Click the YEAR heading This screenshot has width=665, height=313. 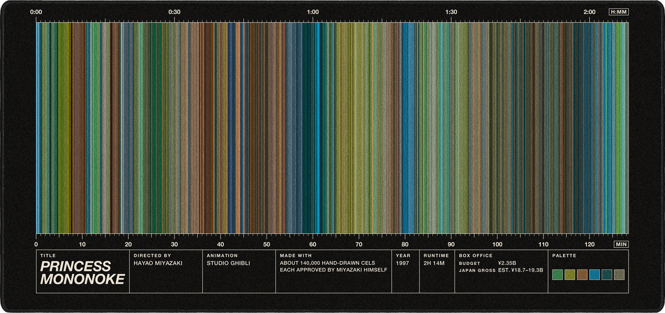[x=402, y=255]
